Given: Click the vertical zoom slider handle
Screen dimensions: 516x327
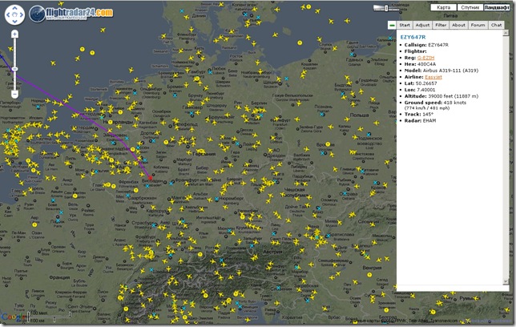Looking at the screenshot, I should point(14,69).
